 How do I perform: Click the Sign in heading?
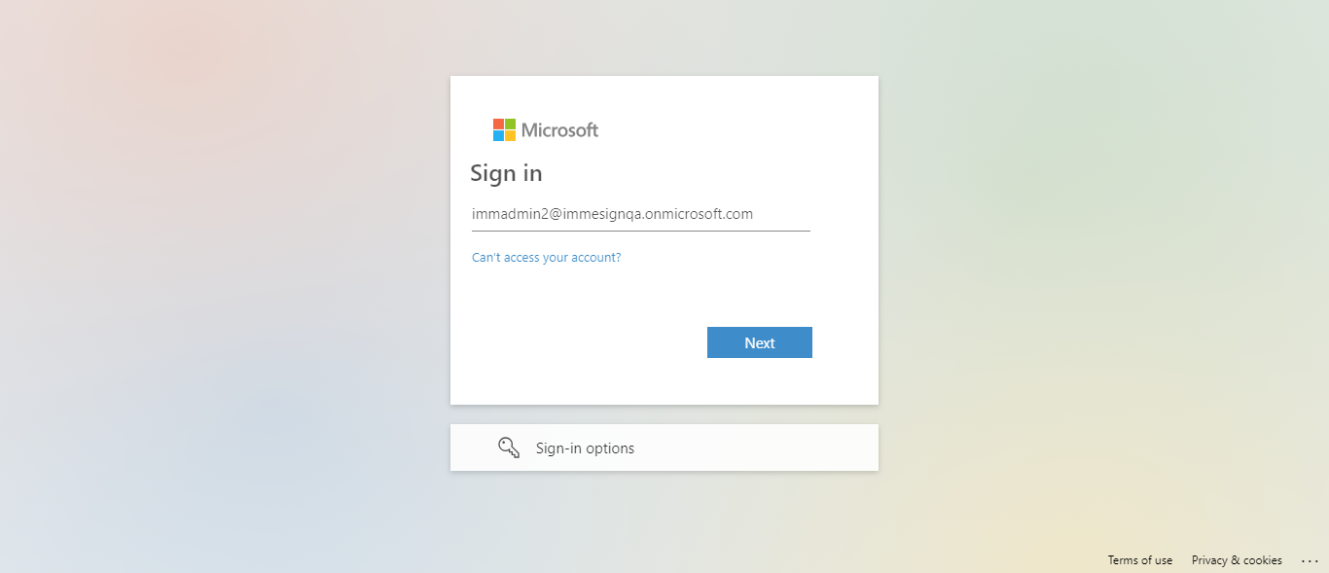point(506,173)
